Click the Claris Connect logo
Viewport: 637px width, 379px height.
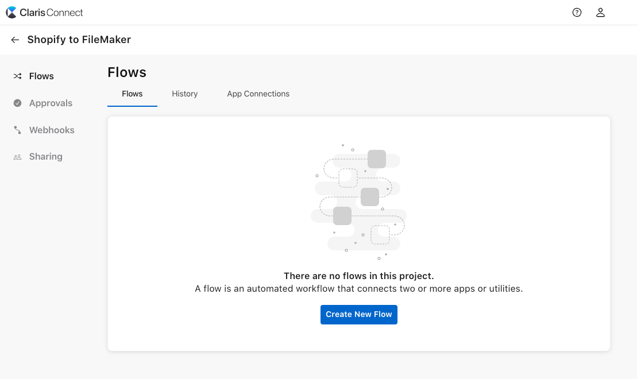pos(44,11)
